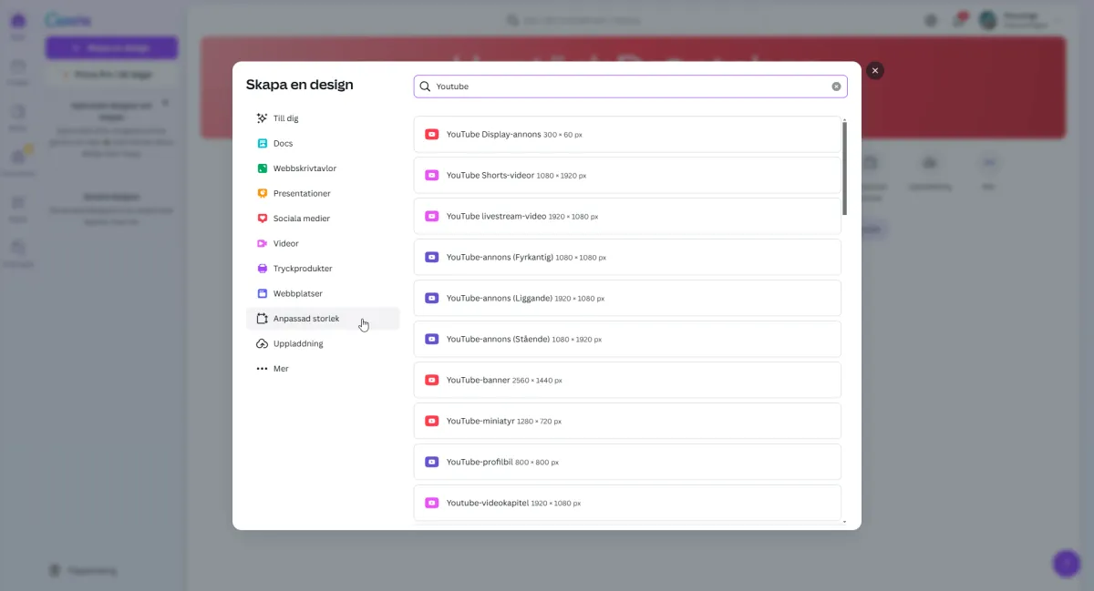1094x591 pixels.
Task: Choose the Presentationer category
Action: 323,193
